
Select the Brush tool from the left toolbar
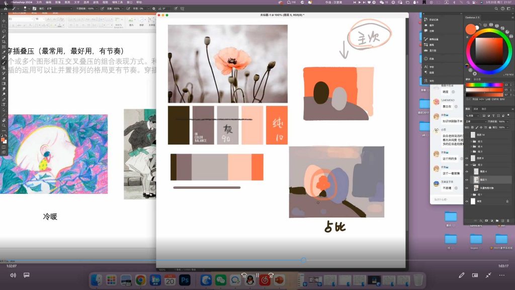(x=4, y=62)
